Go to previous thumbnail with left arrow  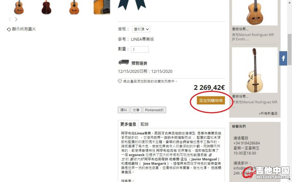click(10, 19)
